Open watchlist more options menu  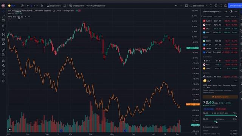pos(236,12)
